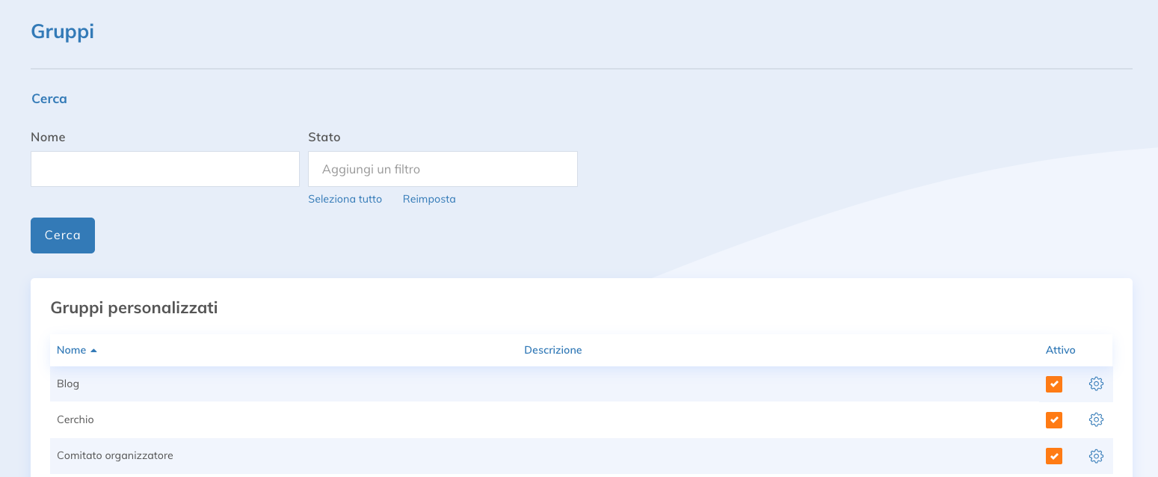Open settings gear for Comitato organizzatore
Screen dimensions: 1158x477
pos(1096,456)
